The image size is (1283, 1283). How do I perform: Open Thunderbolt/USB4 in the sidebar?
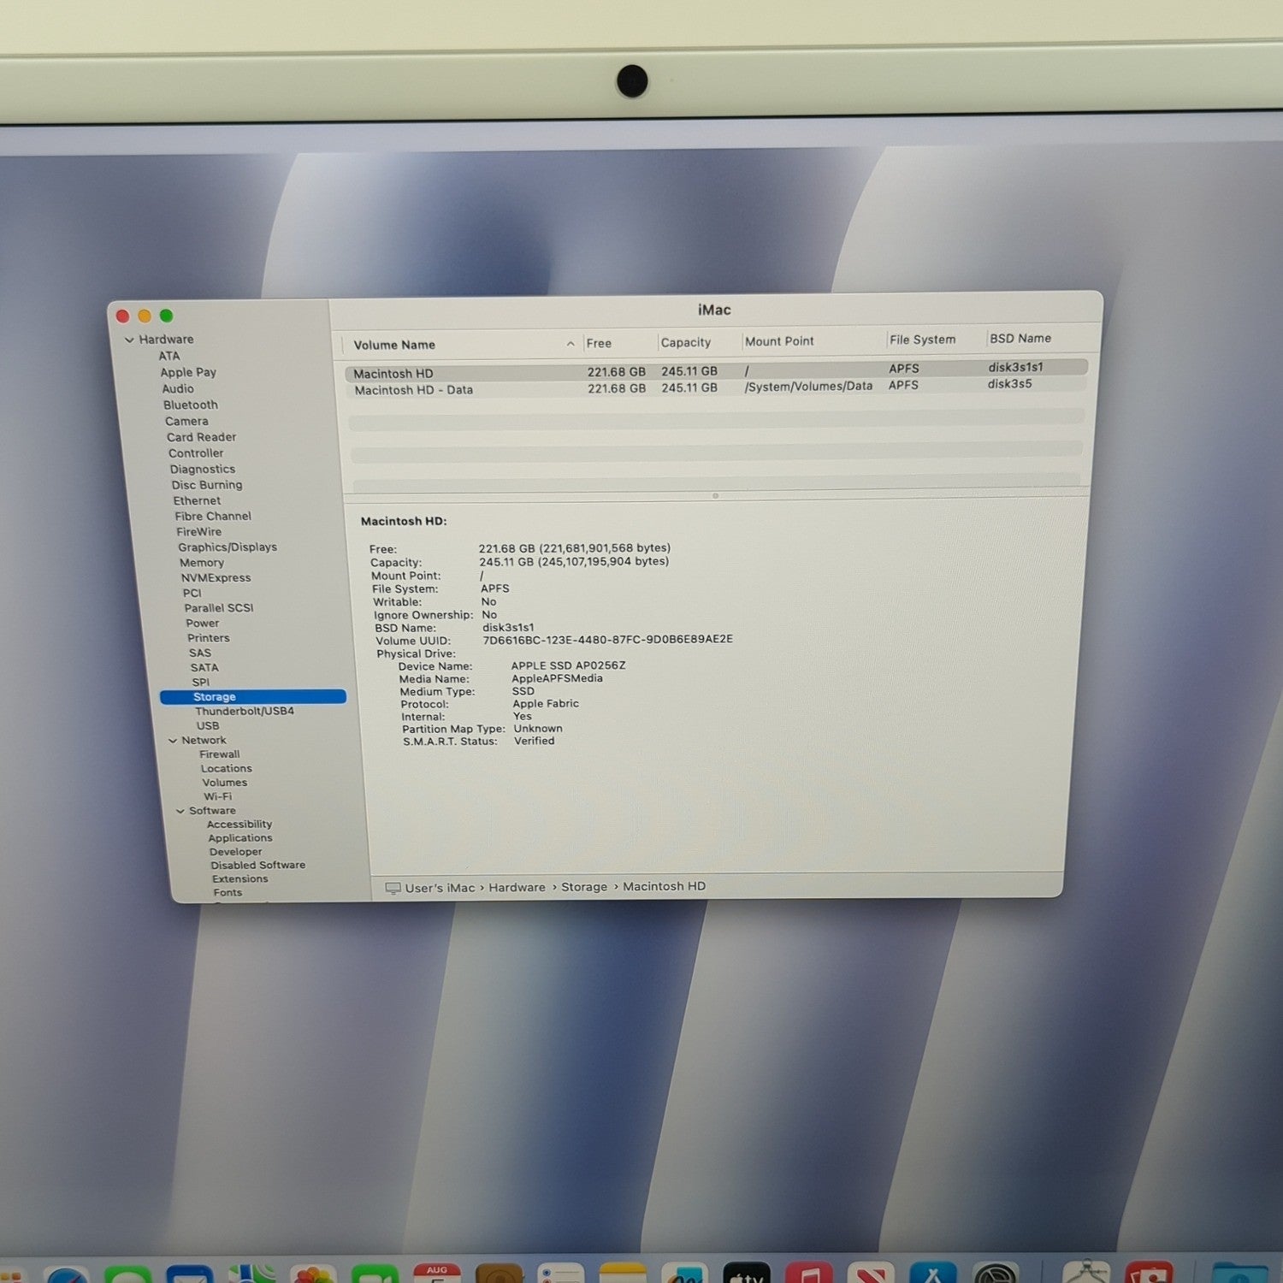coord(245,712)
